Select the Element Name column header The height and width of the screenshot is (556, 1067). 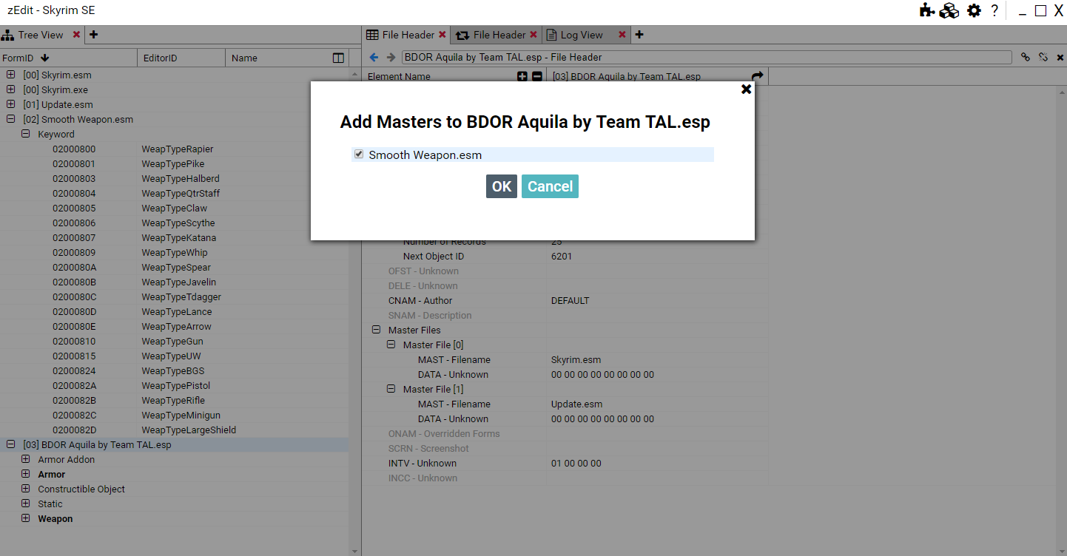(x=399, y=76)
